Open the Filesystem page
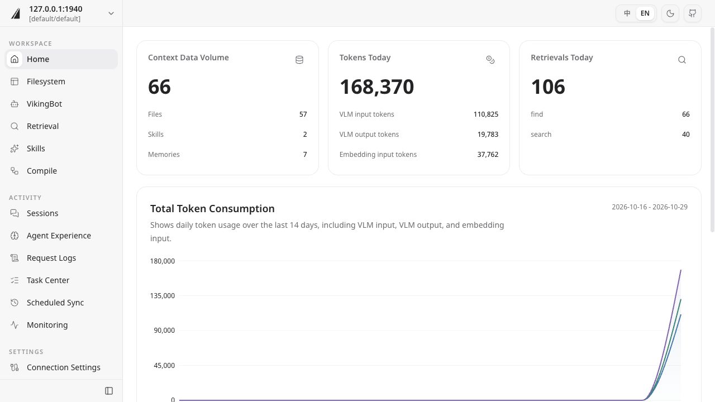Image resolution: width=715 pixels, height=402 pixels. point(61,82)
